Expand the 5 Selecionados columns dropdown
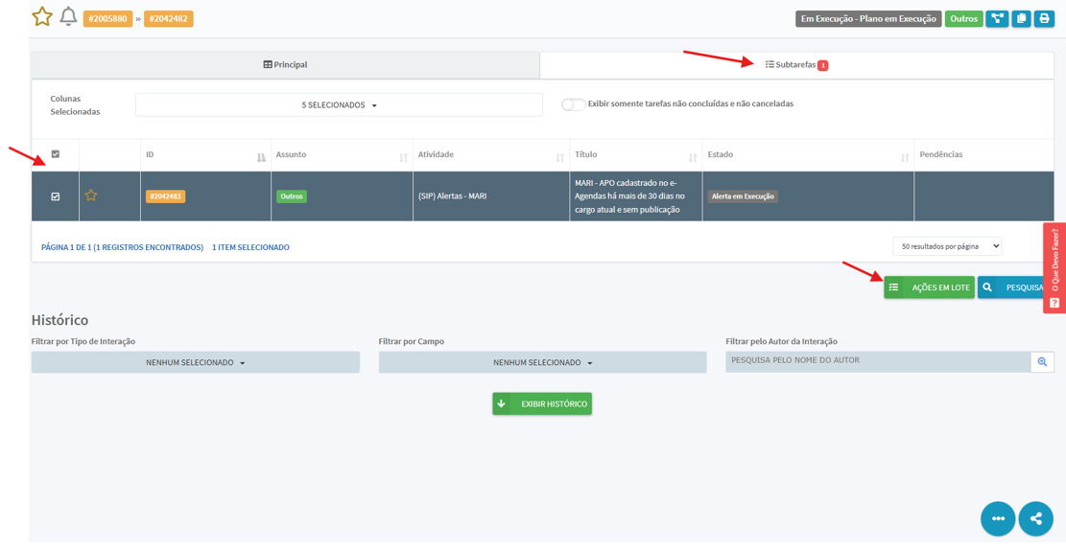 point(339,105)
